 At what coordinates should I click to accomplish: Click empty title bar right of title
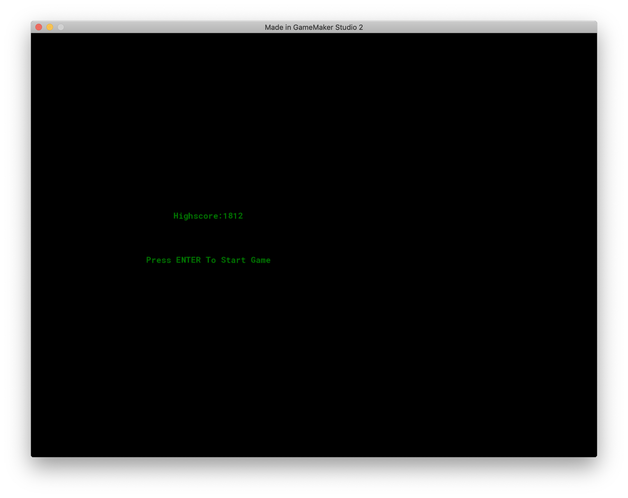(481, 27)
